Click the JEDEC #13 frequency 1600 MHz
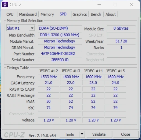 click(71, 77)
